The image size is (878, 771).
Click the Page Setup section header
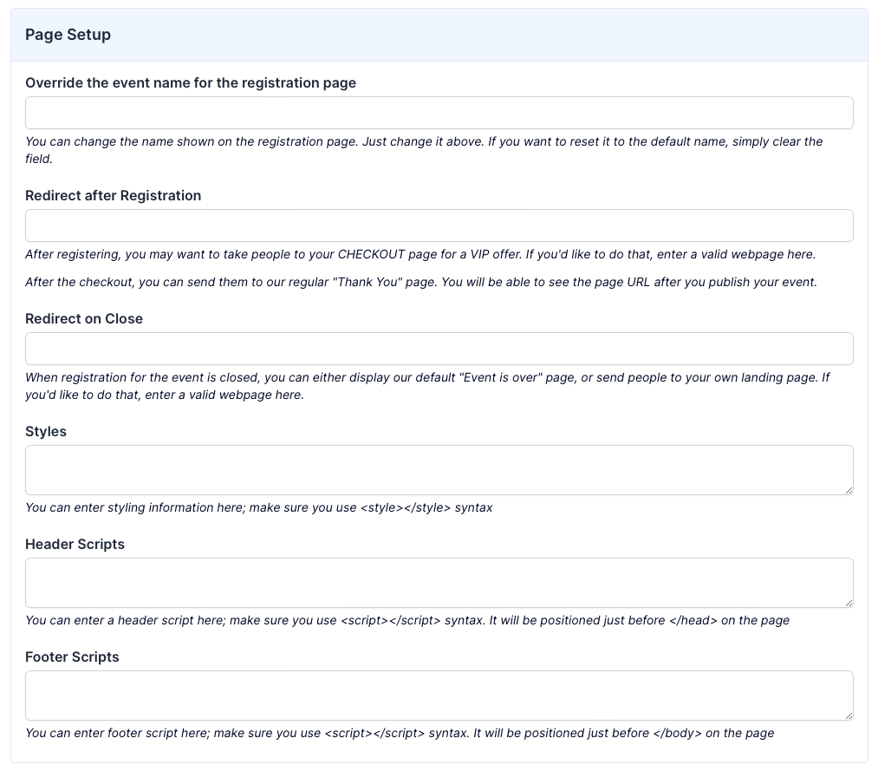click(68, 35)
